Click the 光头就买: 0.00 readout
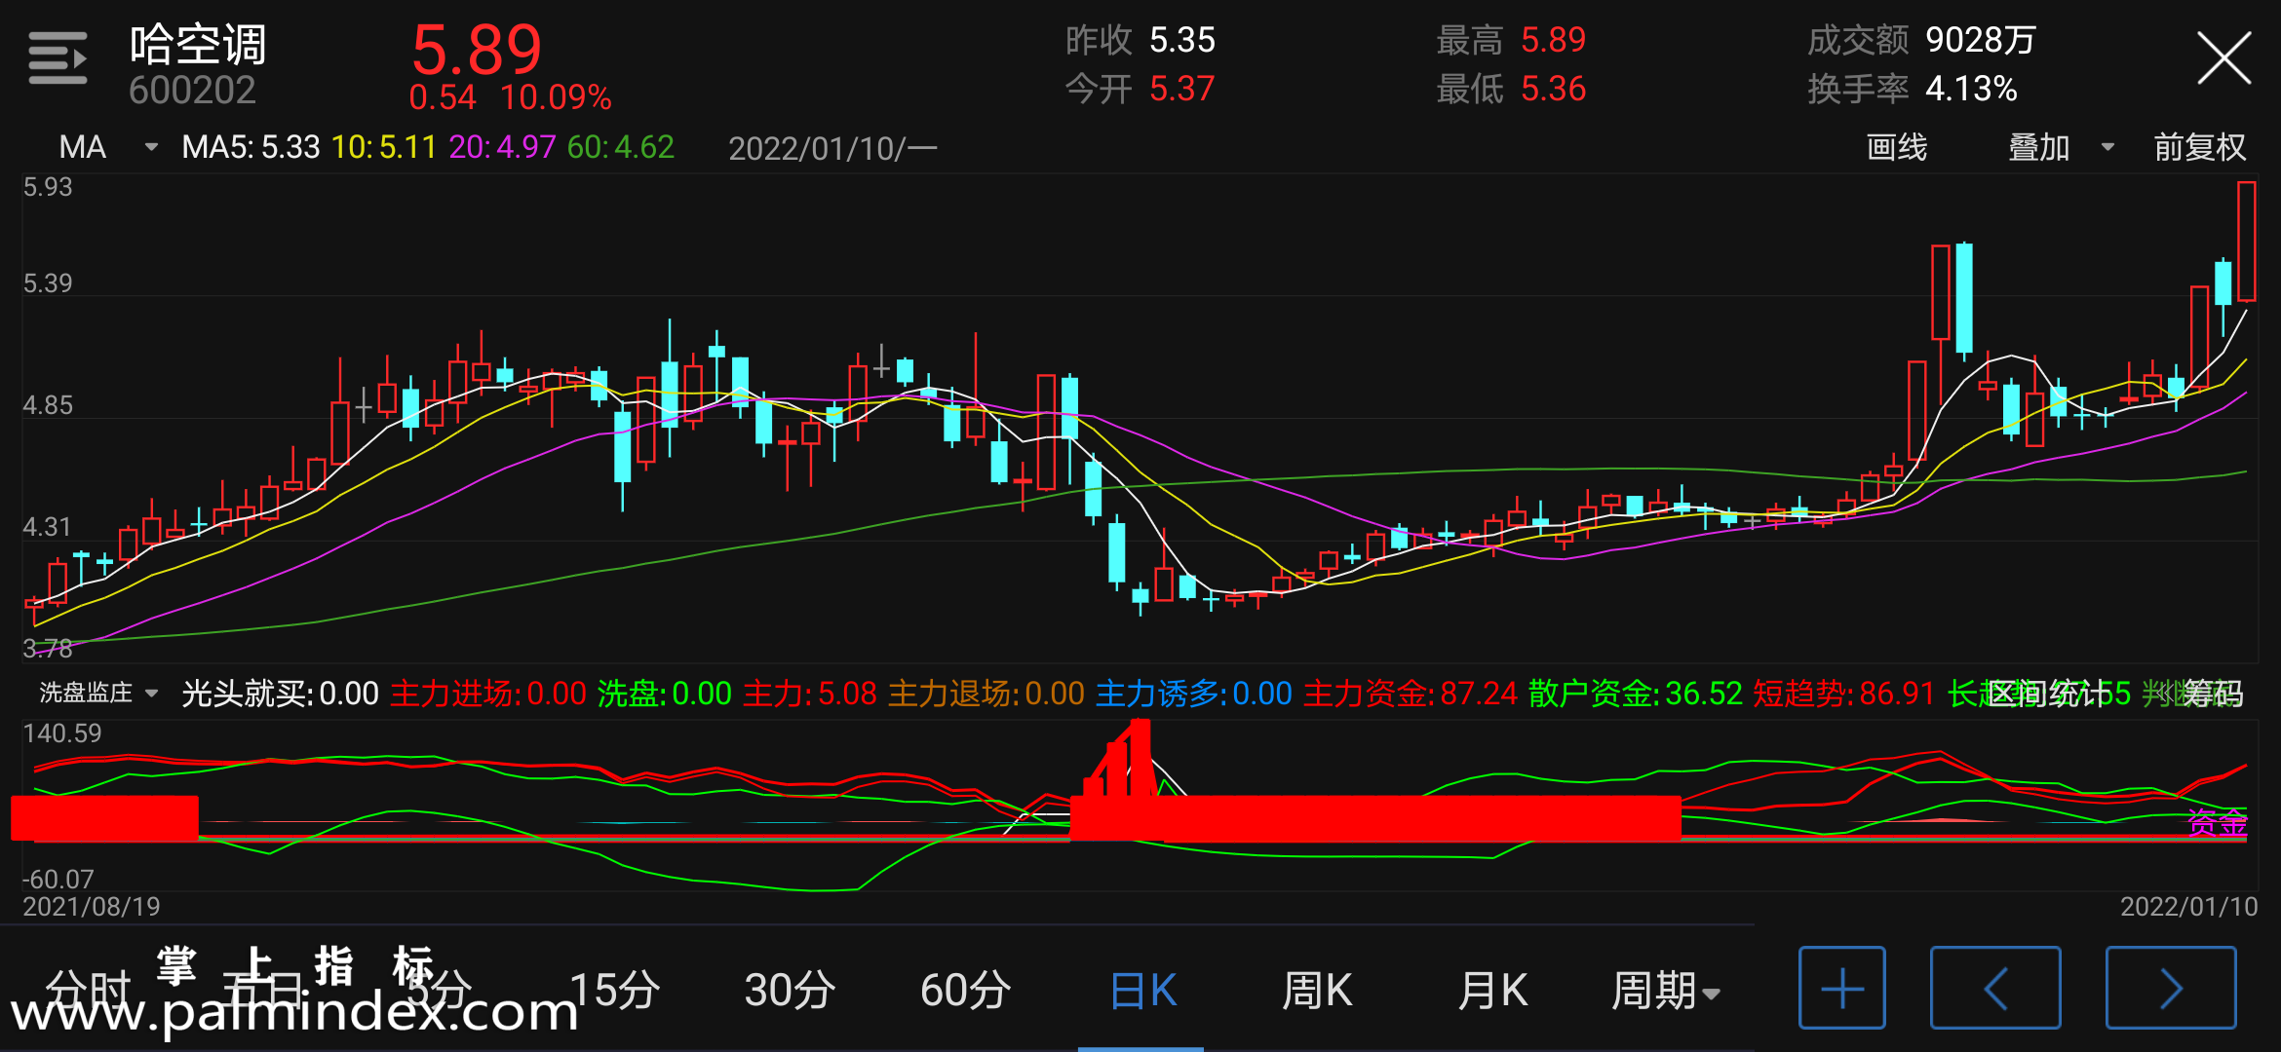2281x1052 pixels. [x=281, y=694]
